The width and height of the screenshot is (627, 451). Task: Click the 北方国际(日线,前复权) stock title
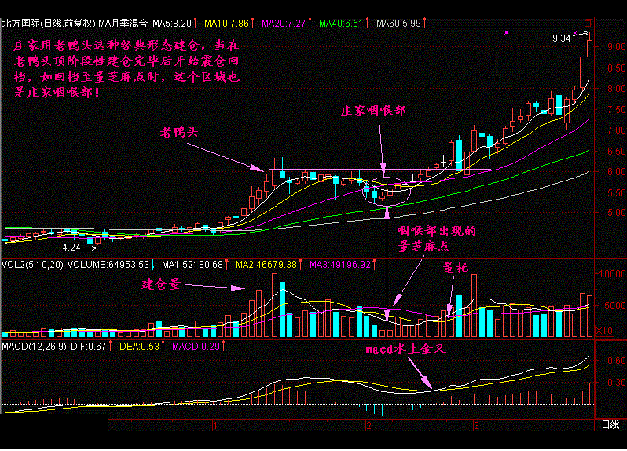[x=48, y=25]
